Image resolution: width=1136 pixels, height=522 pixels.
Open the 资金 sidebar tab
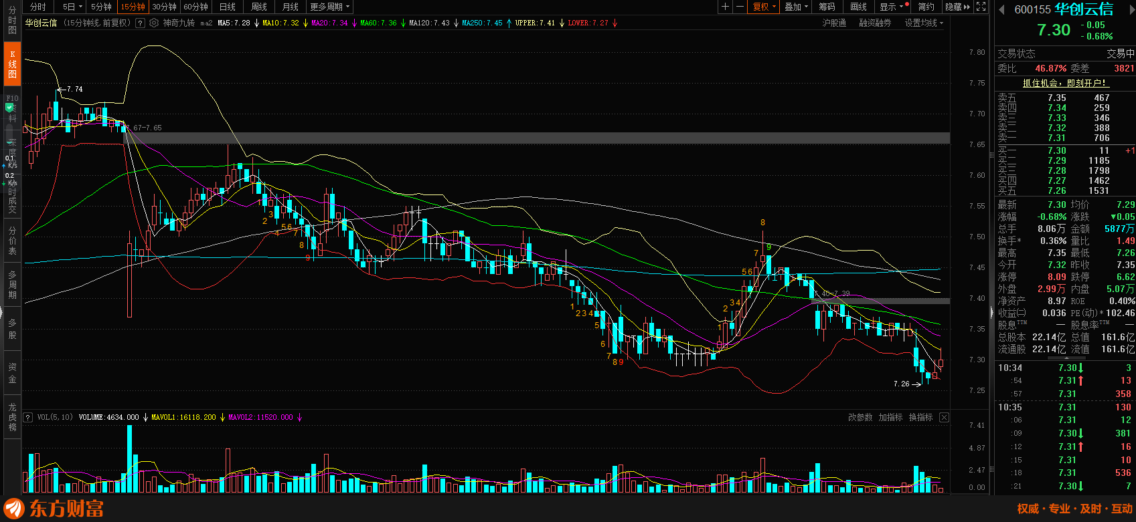(12, 373)
